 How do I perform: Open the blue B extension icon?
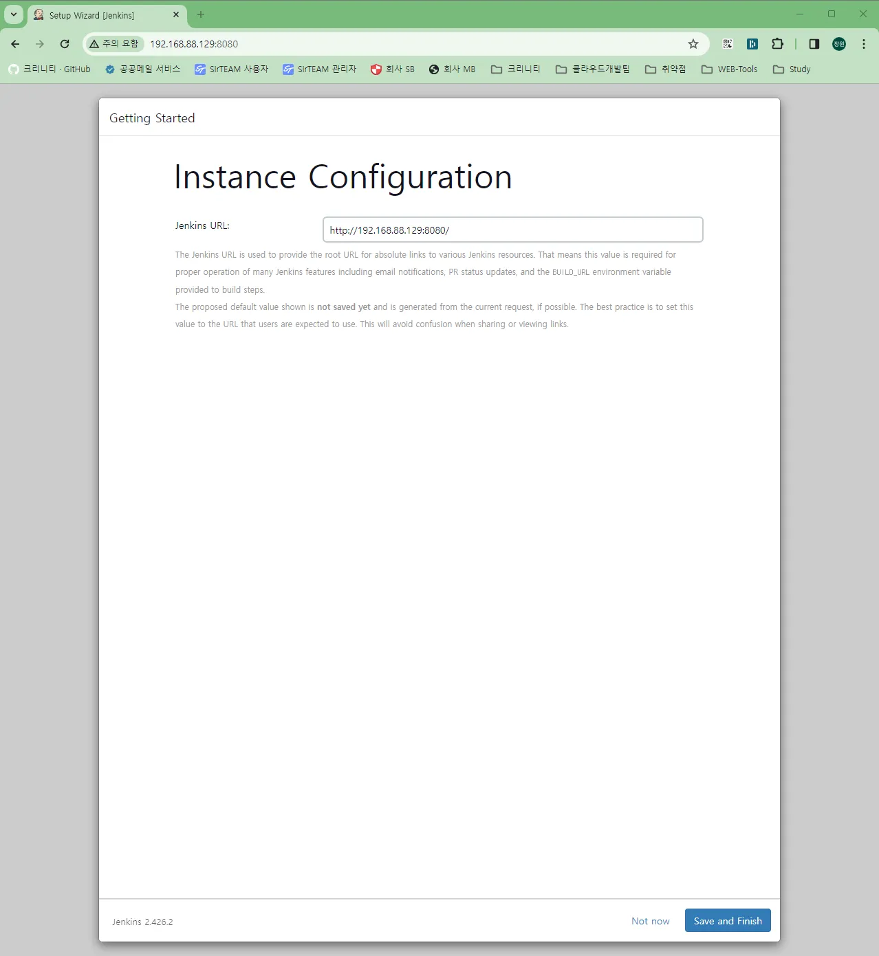click(x=752, y=44)
